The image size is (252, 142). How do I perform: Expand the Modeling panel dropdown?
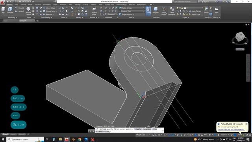12,17
